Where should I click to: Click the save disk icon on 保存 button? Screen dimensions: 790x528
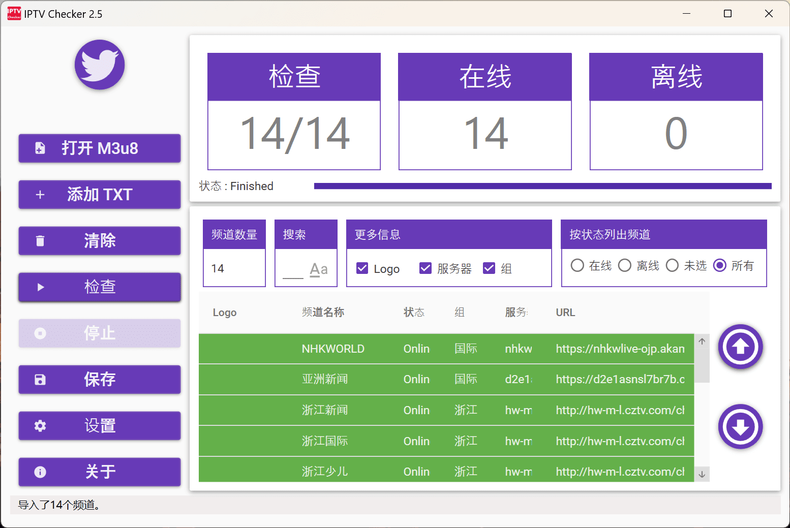coord(40,380)
